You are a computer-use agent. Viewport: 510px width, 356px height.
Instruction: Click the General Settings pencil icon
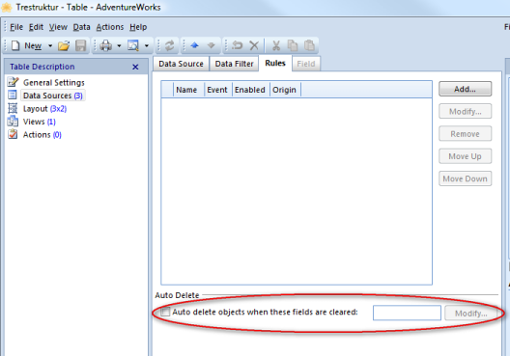pos(13,82)
